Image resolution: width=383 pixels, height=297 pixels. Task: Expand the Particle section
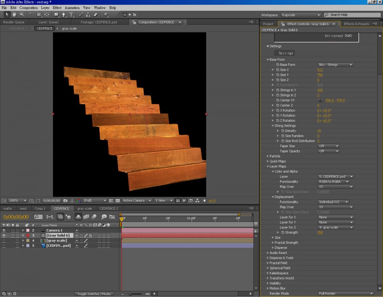[x=268, y=156]
